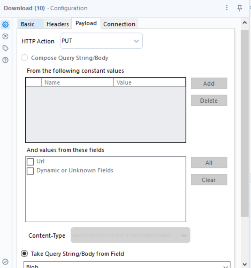Check the Url field checkbox
251x268 pixels.
30,162
